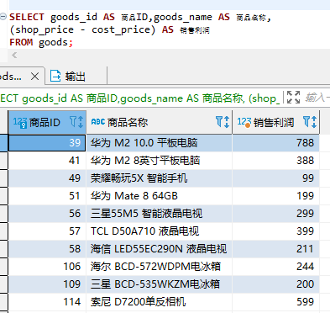
Task: Select cell with 商品ID 49
Action: (x=47, y=178)
